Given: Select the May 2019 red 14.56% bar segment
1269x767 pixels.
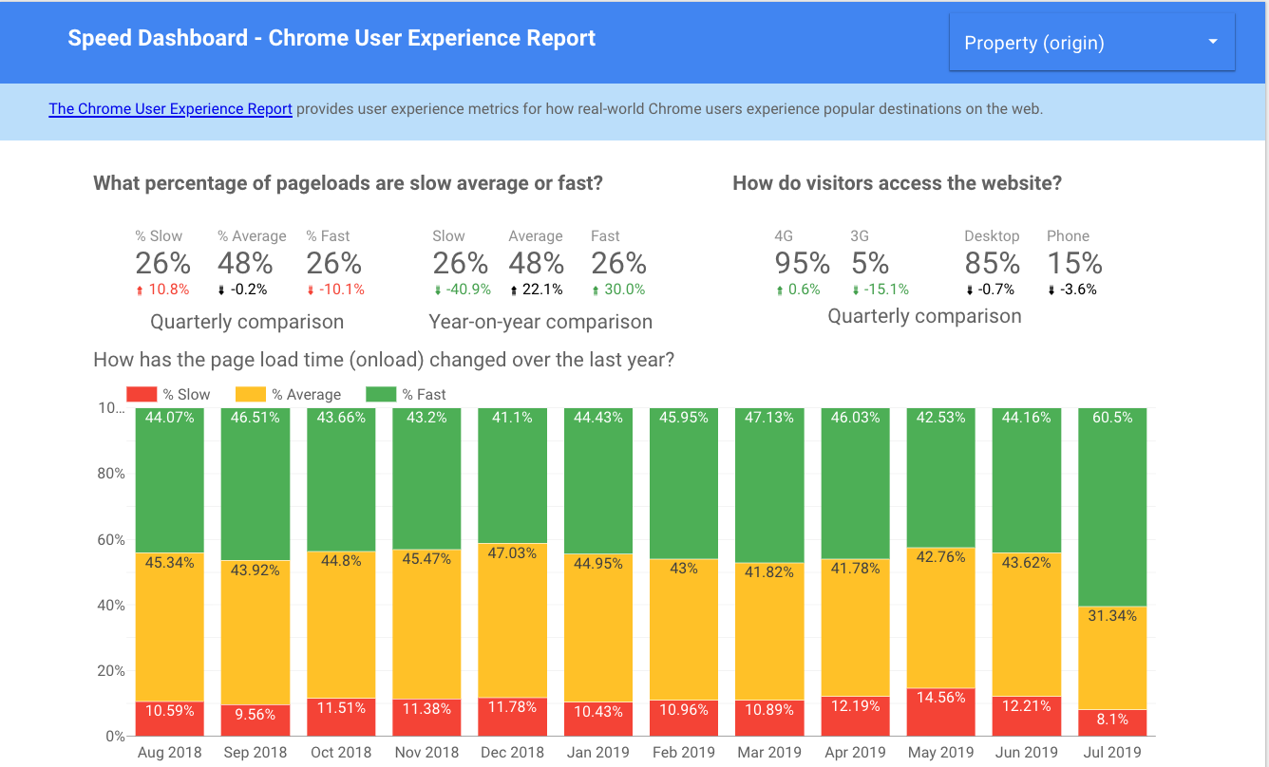Looking at the screenshot, I should (x=940, y=712).
